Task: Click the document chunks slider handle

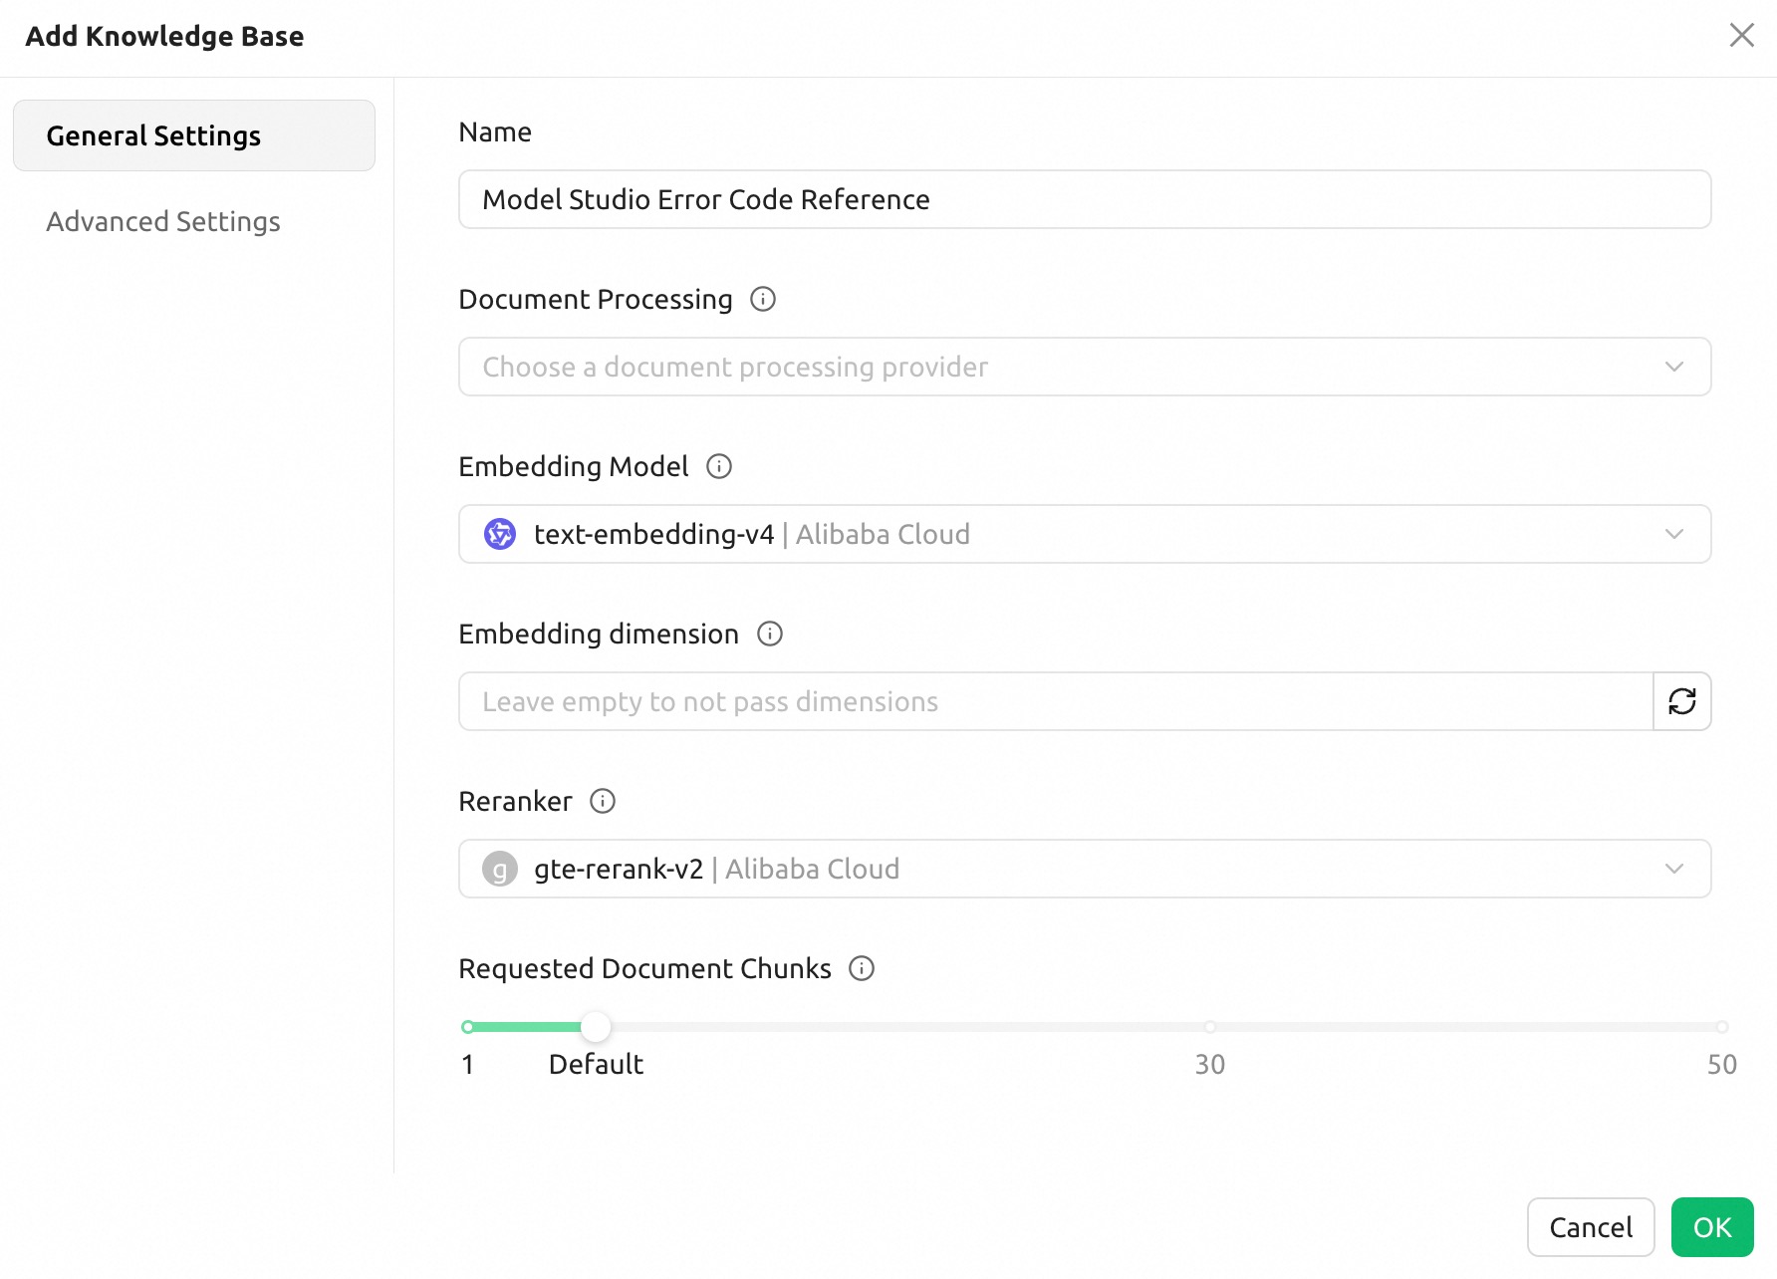Action: pyautogui.click(x=596, y=1026)
